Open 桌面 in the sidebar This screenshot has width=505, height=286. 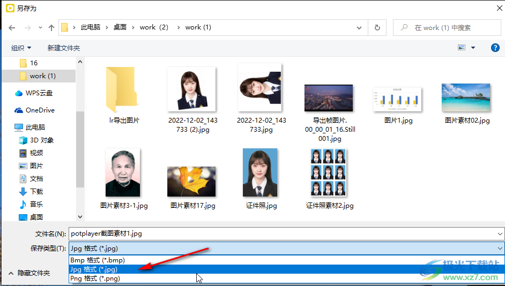(x=31, y=217)
